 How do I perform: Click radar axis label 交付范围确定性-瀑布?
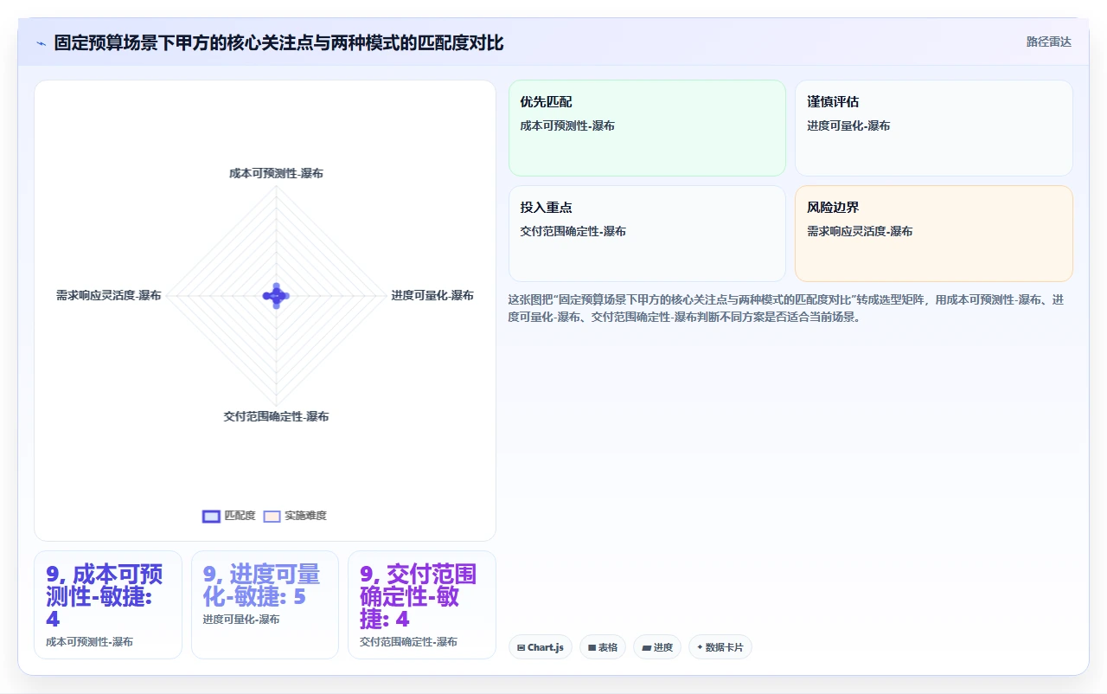(x=276, y=416)
